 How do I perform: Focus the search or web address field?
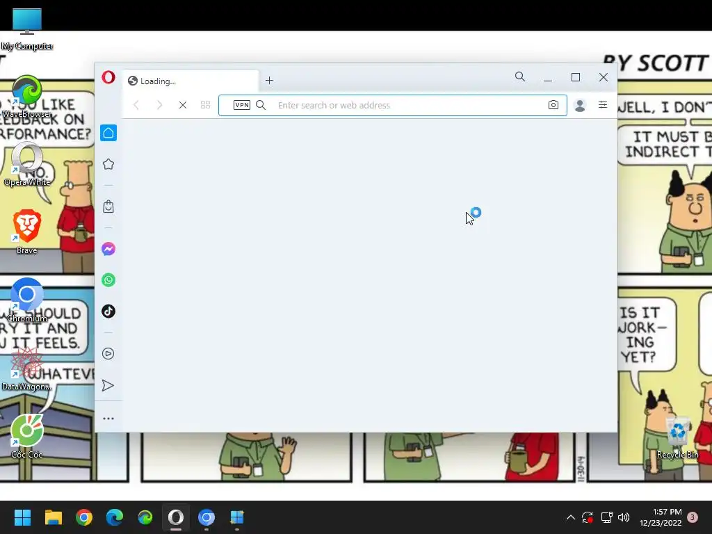click(x=393, y=106)
